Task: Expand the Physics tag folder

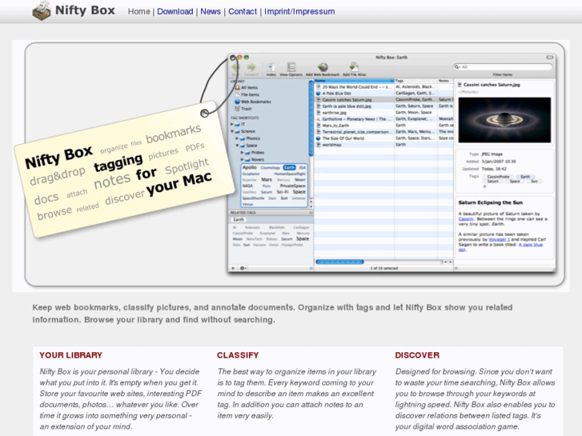Action: point(237,138)
